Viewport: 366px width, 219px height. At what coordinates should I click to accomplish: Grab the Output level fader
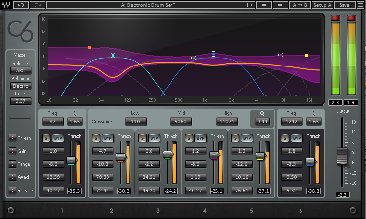342,156
